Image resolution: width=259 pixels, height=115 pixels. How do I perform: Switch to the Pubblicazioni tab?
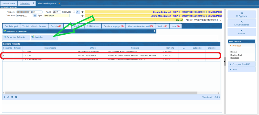(93, 26)
